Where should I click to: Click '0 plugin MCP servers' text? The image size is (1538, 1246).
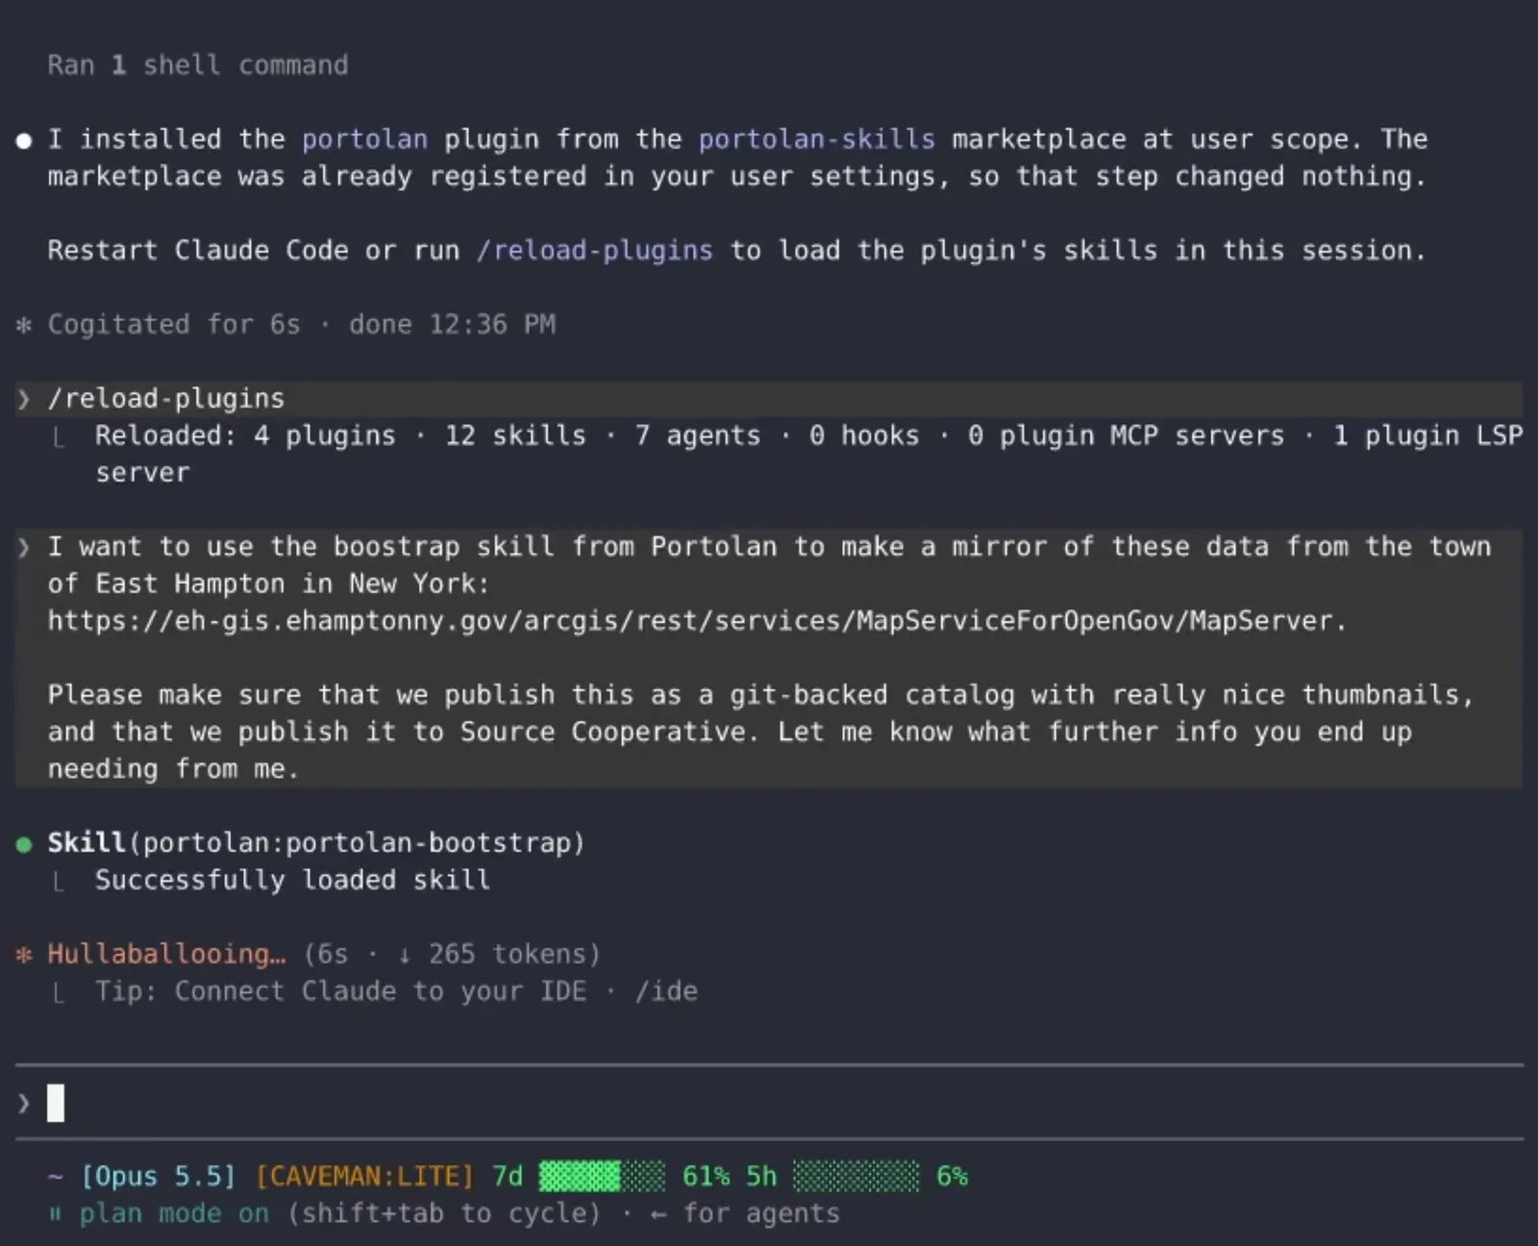1126,436
